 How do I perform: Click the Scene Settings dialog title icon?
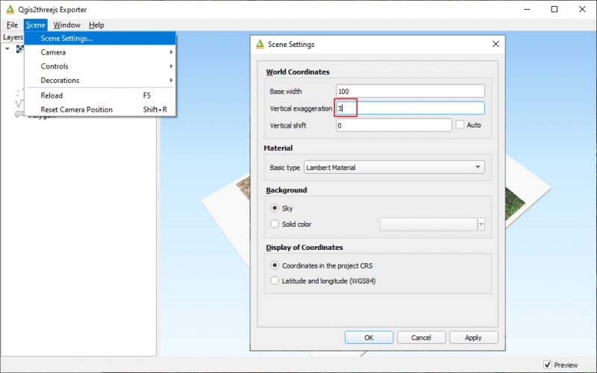tap(260, 44)
